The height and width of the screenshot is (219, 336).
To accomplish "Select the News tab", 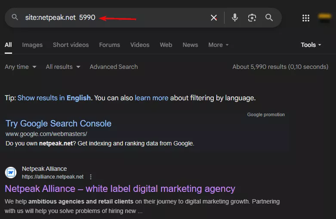I will pyautogui.click(x=190, y=45).
